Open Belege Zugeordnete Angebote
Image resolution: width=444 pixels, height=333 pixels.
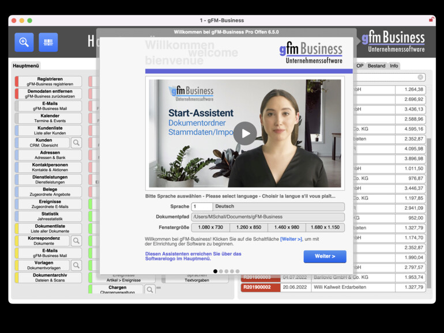coord(48,192)
